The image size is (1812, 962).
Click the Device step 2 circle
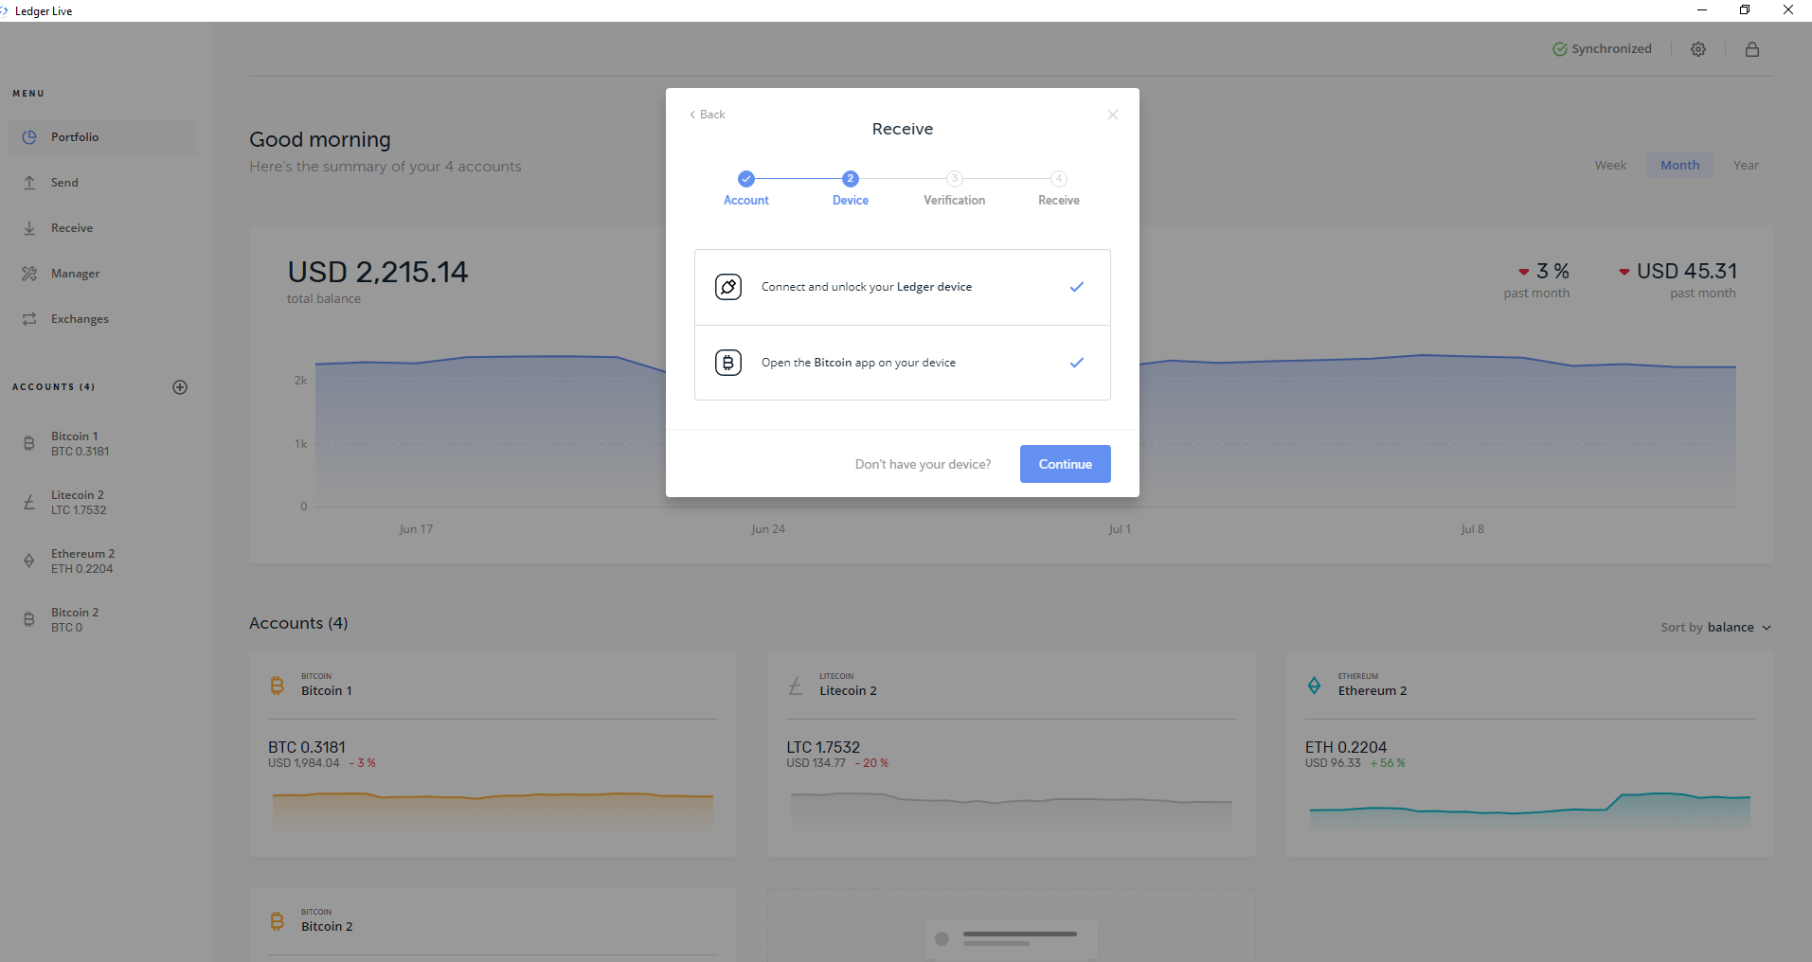[851, 178]
